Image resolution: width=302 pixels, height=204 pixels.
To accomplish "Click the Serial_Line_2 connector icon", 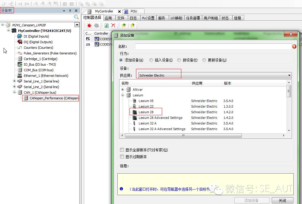I will pyautogui.click(x=20, y=87).
